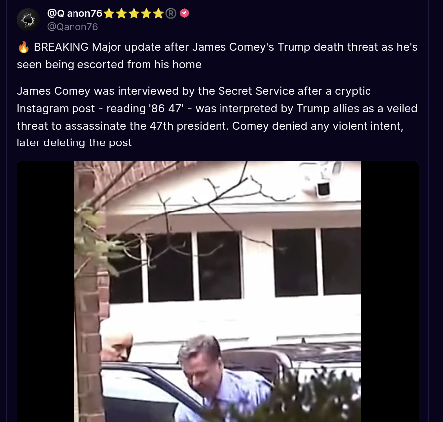Play the embedded video of the house
This screenshot has height=422, width=443.
tap(218, 292)
